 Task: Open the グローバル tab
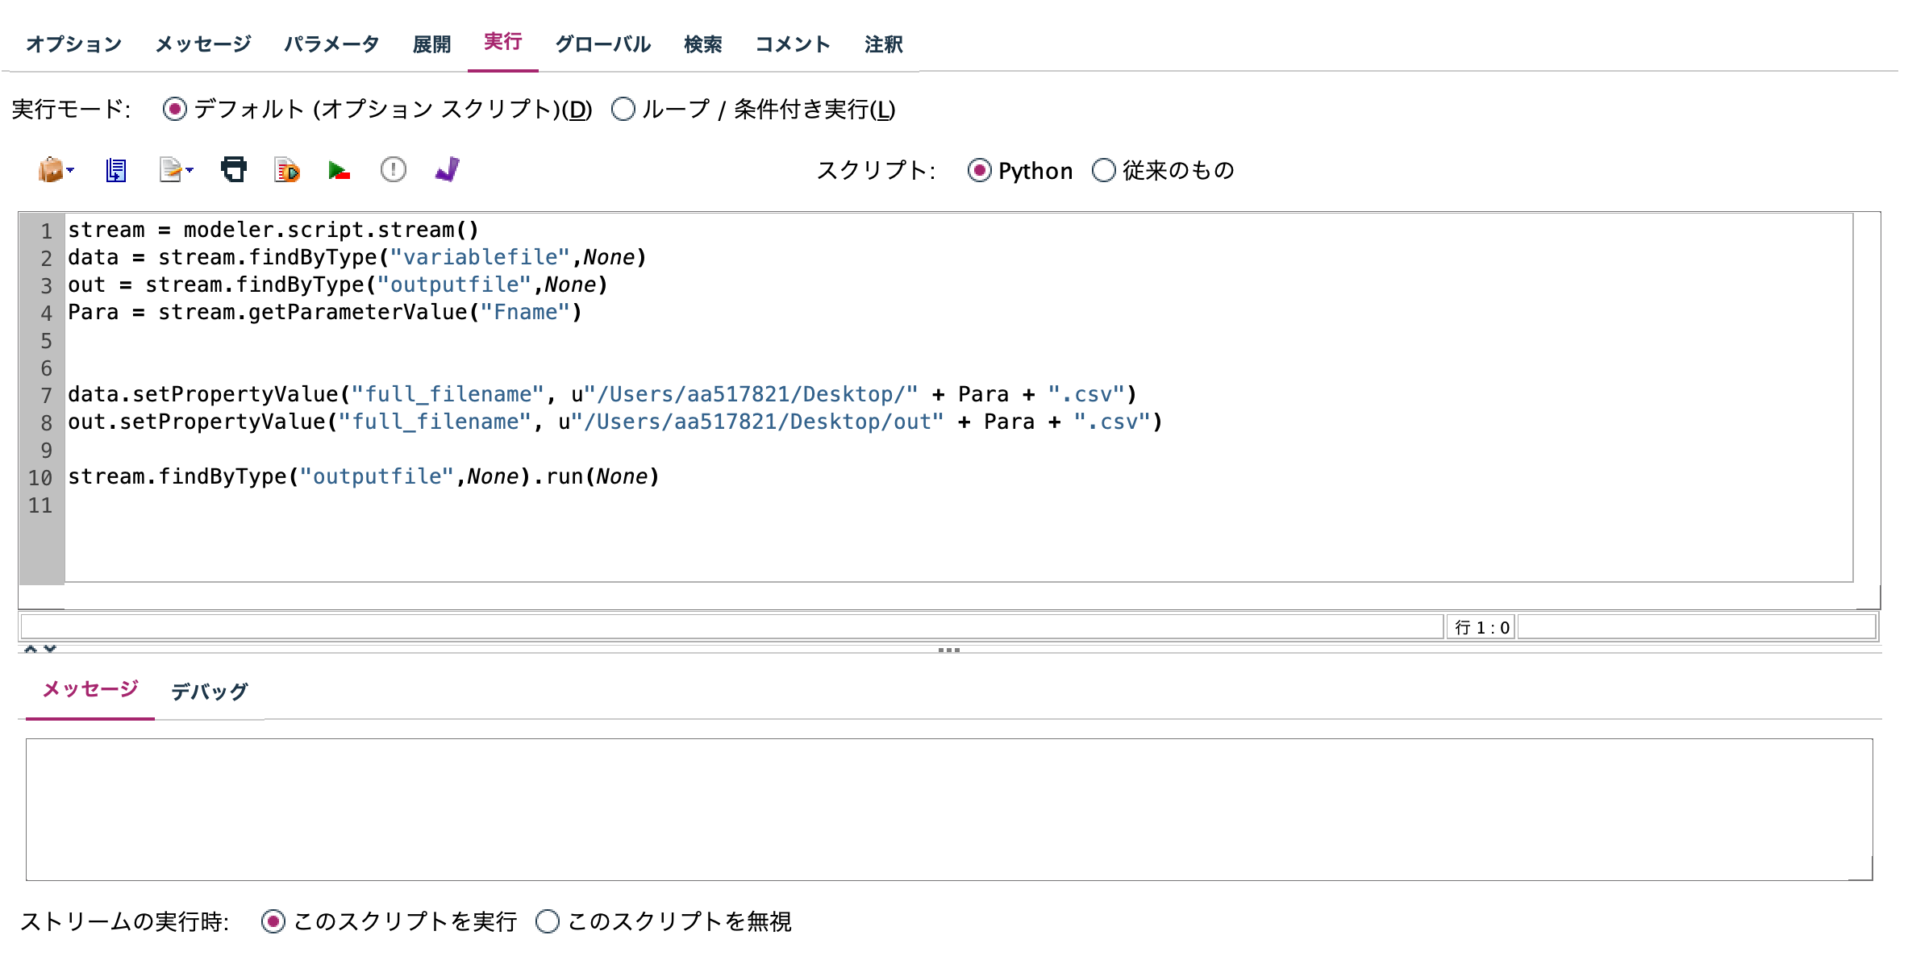pyautogui.click(x=602, y=44)
